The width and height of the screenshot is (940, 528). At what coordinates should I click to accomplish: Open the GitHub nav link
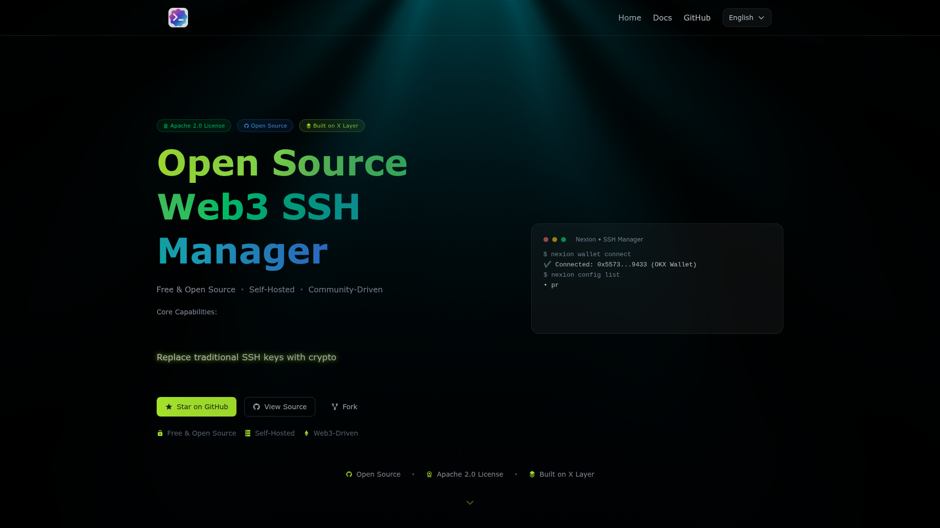pos(697,18)
